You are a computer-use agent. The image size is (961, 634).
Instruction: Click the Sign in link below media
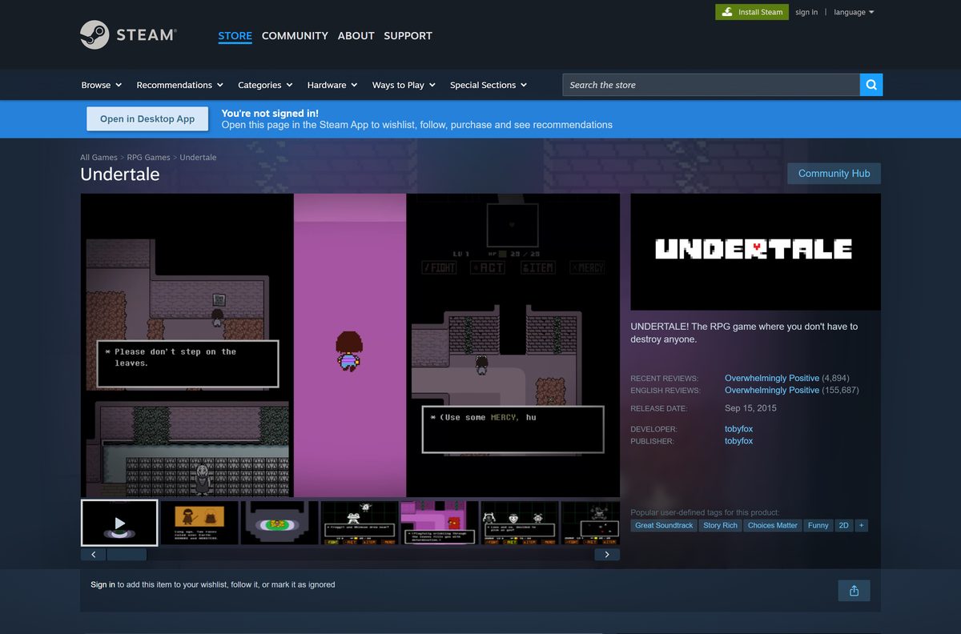click(103, 584)
